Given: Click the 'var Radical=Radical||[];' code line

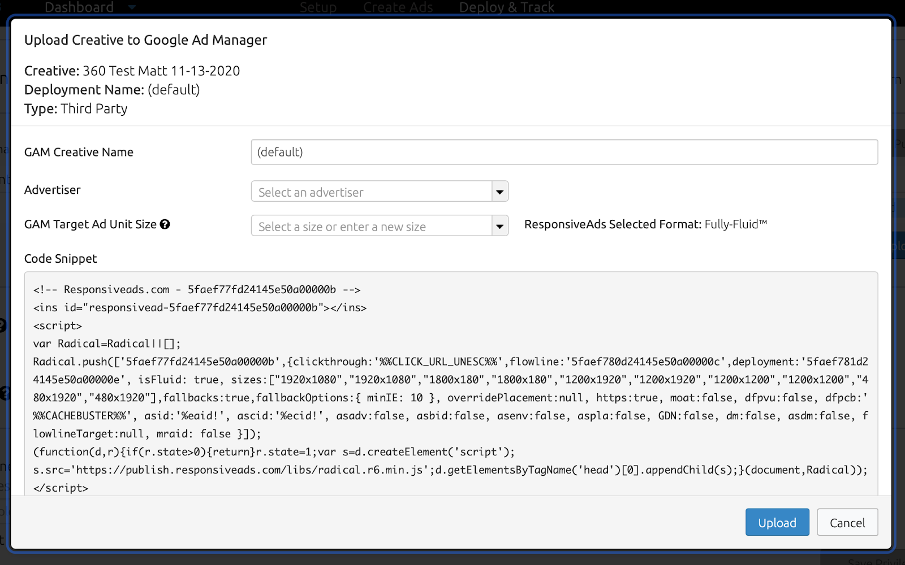Looking at the screenshot, I should pos(107,344).
